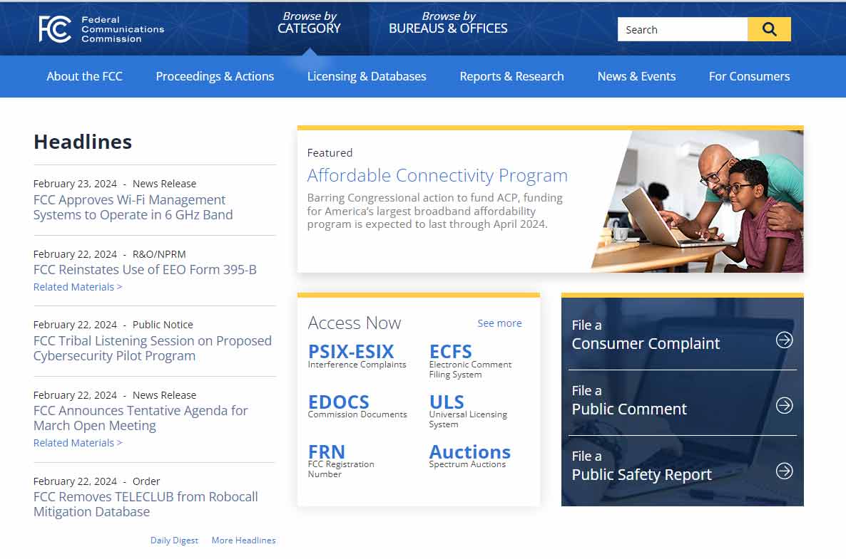Click the 'February 23, 2024 - News Release' line
The height and width of the screenshot is (559, 846).
click(x=115, y=184)
